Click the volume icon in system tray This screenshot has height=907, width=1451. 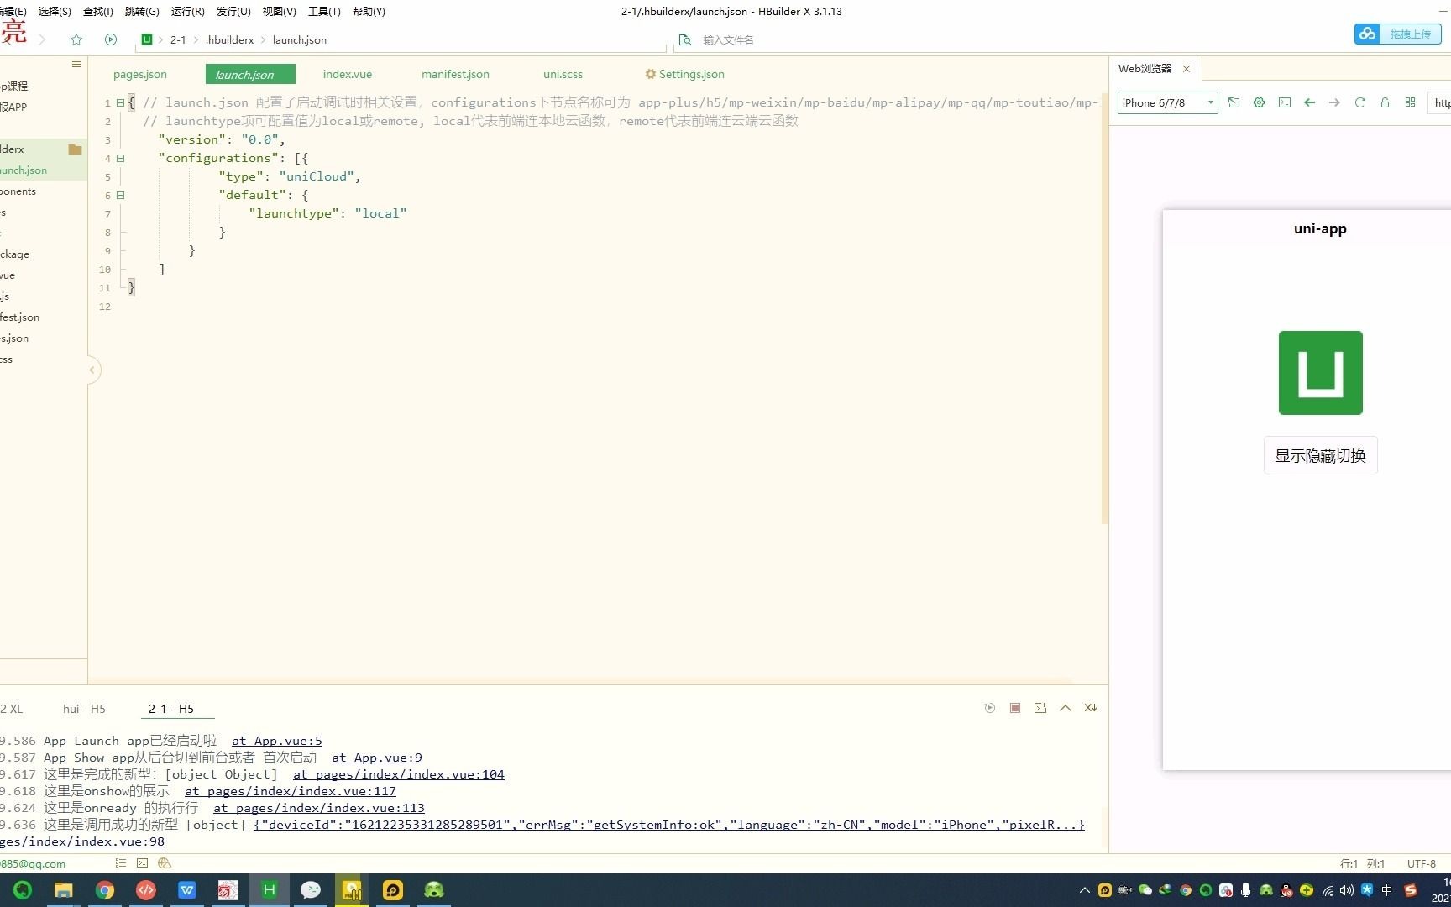(1347, 890)
